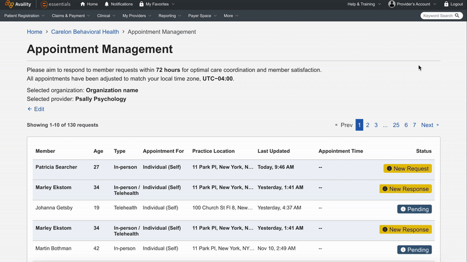Go to page 25 of requests

tap(396, 125)
